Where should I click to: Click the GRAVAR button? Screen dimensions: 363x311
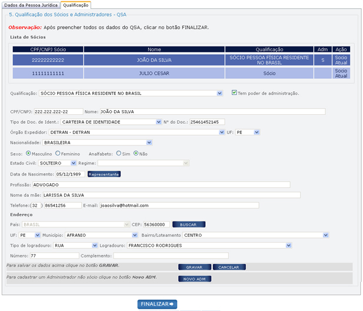tap(194, 267)
